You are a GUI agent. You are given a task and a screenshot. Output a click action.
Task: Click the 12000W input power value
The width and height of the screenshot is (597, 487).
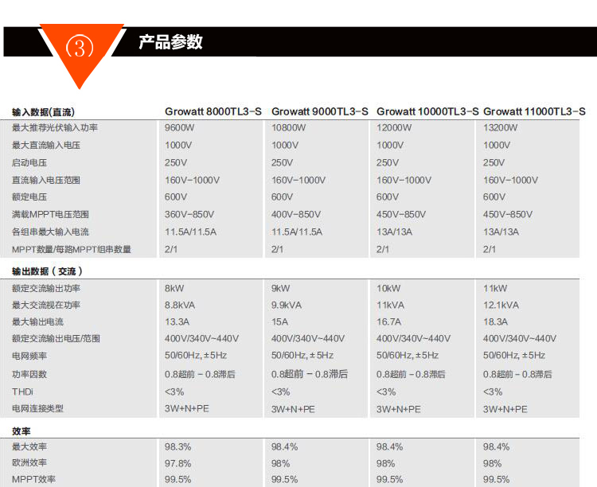[394, 127]
